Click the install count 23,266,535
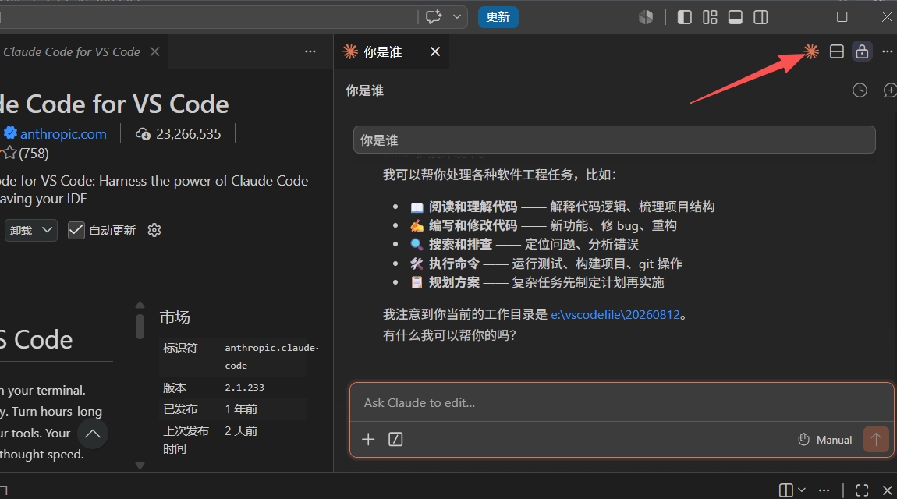This screenshot has height=499, width=897. 188,134
